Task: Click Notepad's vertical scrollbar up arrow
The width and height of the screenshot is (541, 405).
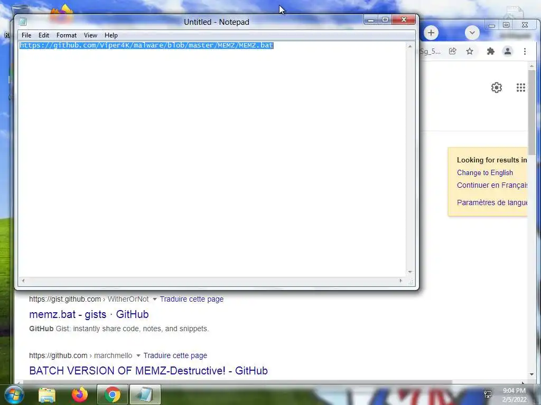Action: (410, 46)
